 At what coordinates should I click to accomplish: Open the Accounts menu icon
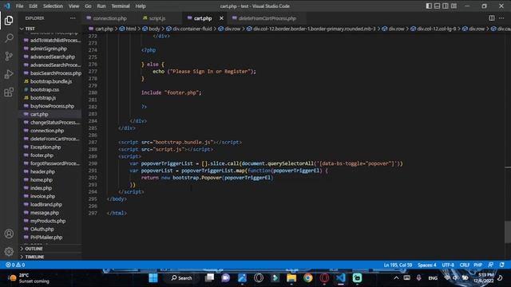pos(9,234)
